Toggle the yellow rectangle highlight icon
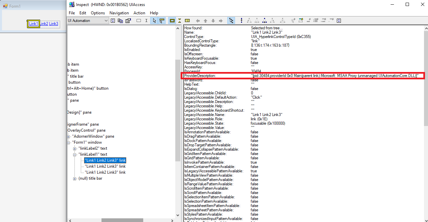428x222 pixels. click(172, 21)
